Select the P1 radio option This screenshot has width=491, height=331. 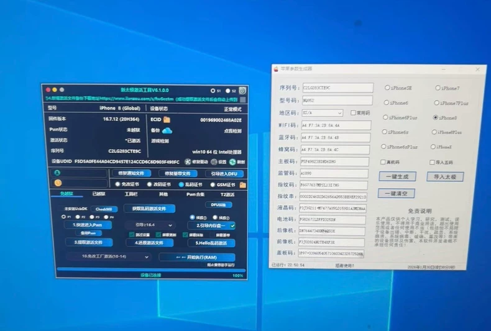(x=63, y=217)
